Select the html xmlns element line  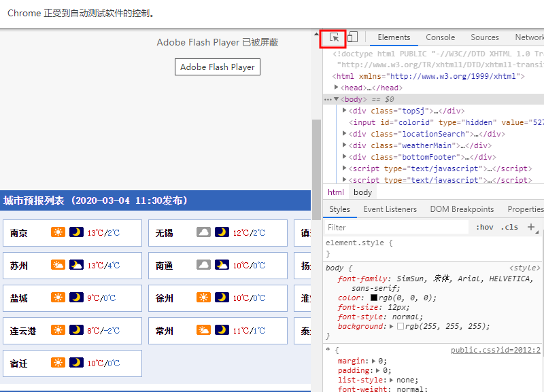pyautogui.click(x=428, y=76)
